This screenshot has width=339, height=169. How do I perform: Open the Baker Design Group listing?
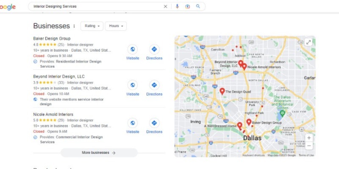(52, 38)
